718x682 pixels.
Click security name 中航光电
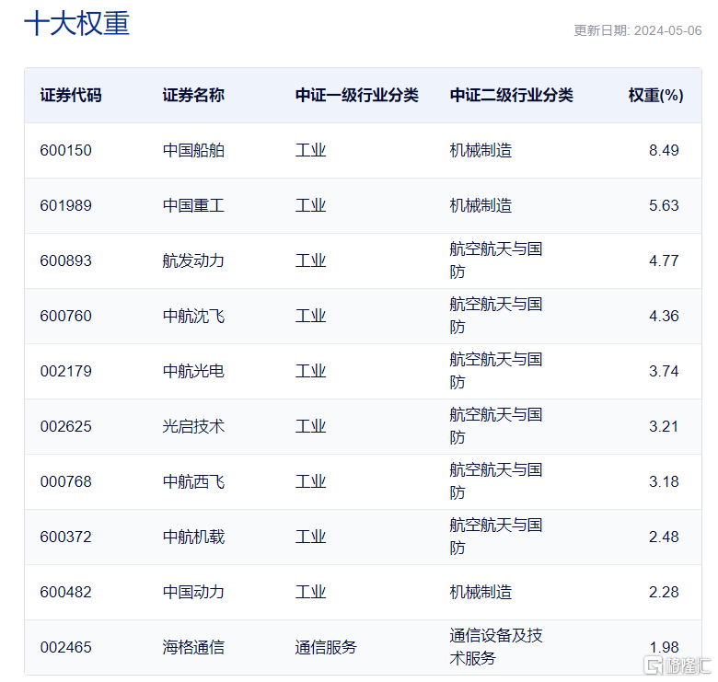point(193,371)
